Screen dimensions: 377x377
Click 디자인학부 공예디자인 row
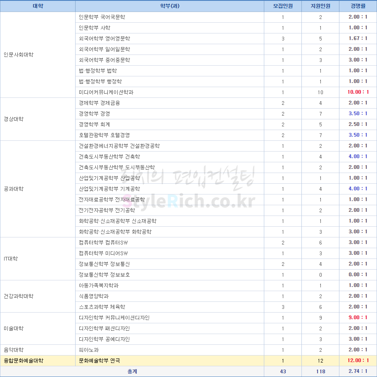coord(226,339)
